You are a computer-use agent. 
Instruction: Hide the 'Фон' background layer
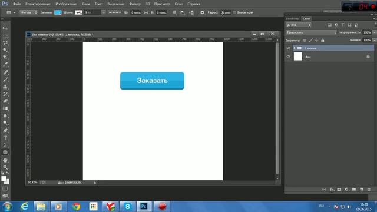click(x=288, y=57)
